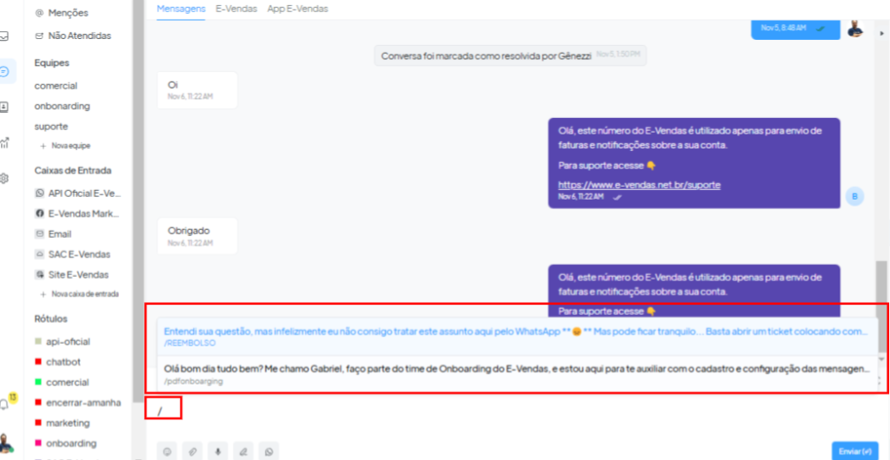Choose the /REEMBOLSO canned response
Screen dimensions: 890x460
(517, 337)
